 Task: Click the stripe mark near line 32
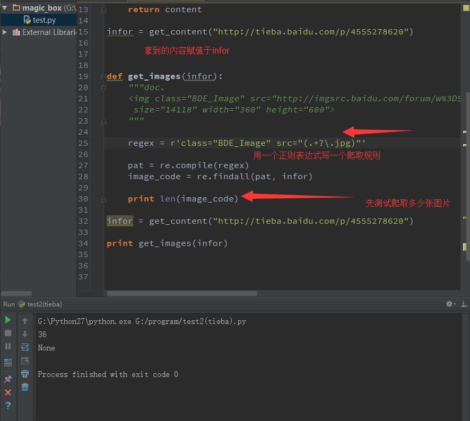click(x=465, y=218)
